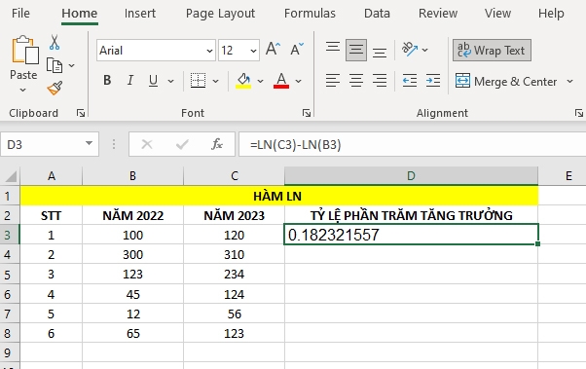The width and height of the screenshot is (586, 369).
Task: Toggle Bold formatting
Action: (x=107, y=81)
